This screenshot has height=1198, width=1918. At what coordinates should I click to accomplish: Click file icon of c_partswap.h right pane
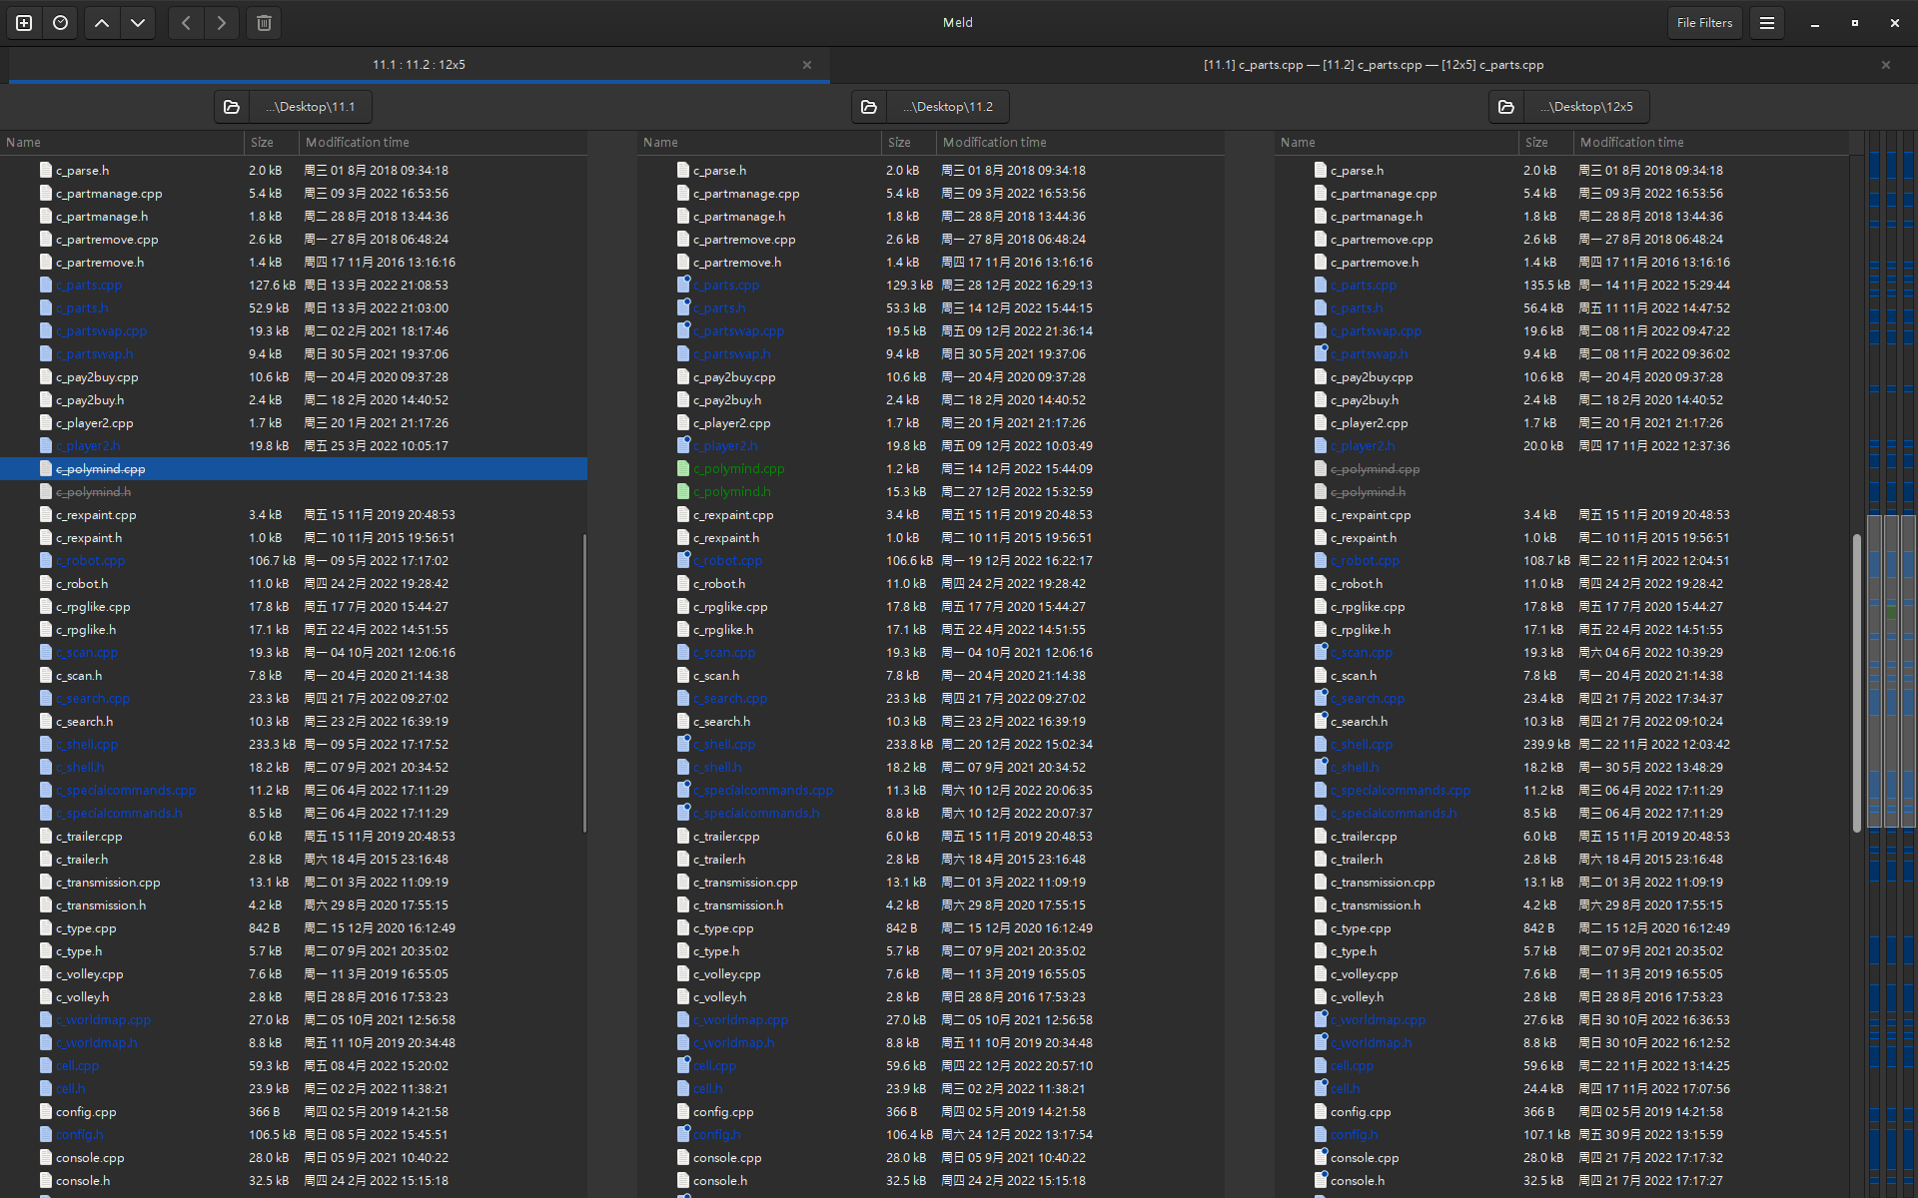click(x=1321, y=354)
